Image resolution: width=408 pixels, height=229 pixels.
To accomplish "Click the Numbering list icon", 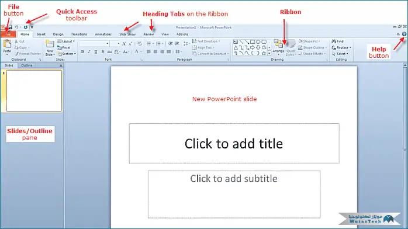I will pyautogui.click(x=159, y=44).
